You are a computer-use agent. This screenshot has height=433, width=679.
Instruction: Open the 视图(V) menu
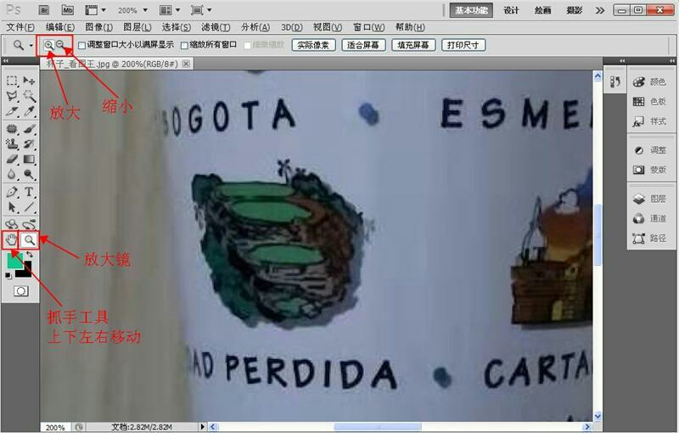(x=328, y=27)
